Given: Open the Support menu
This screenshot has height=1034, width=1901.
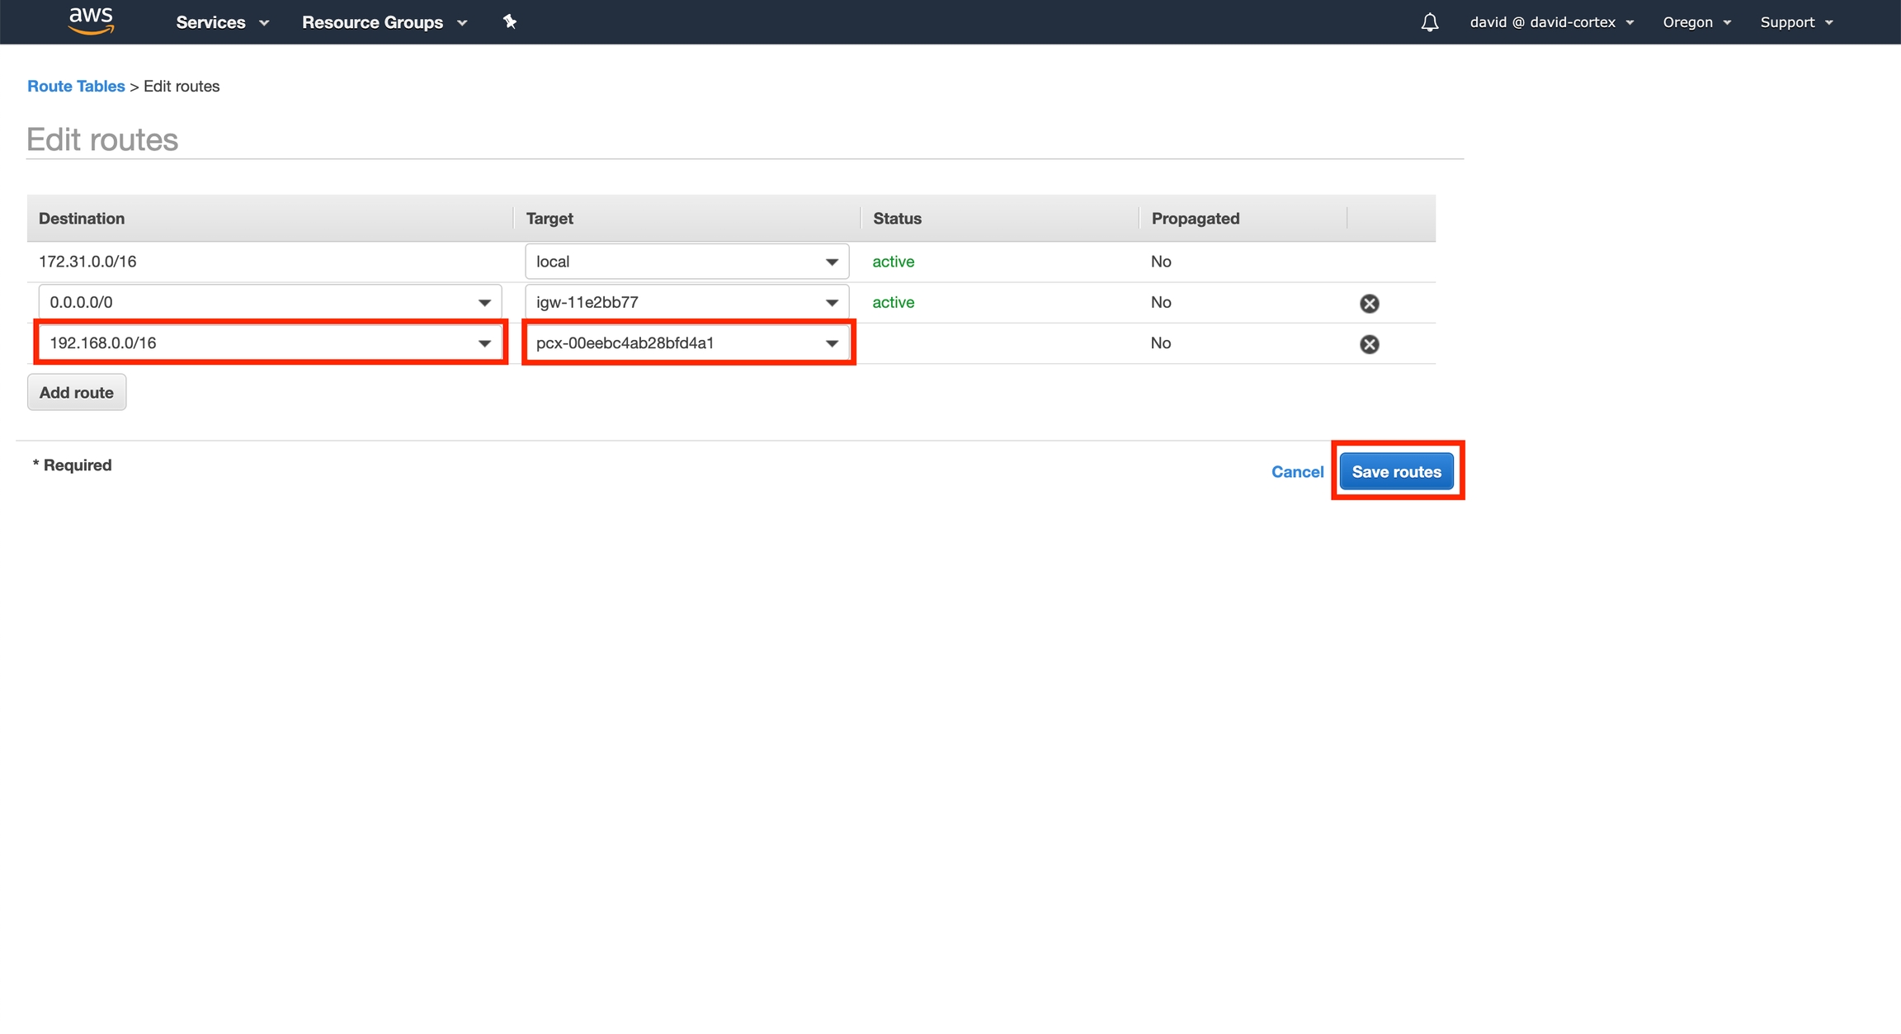Looking at the screenshot, I should [x=1796, y=22].
